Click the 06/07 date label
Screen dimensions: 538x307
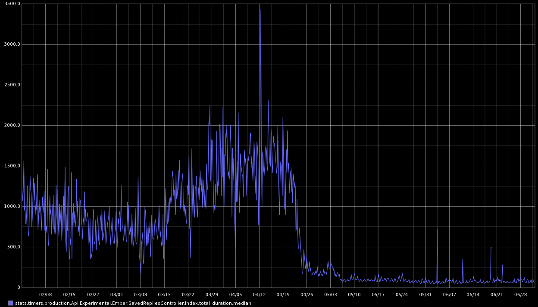(x=449, y=295)
